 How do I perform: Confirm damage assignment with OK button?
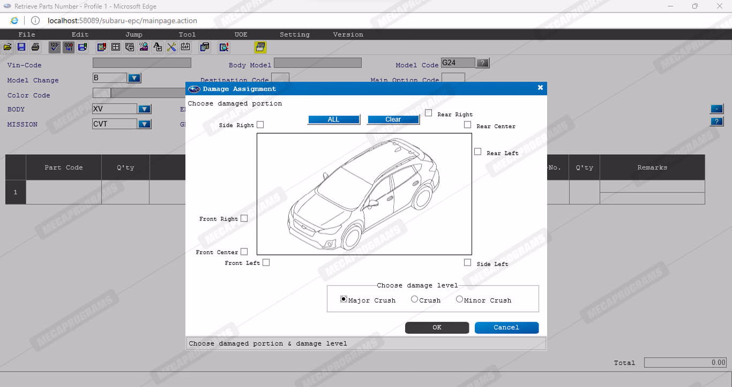[437, 328]
